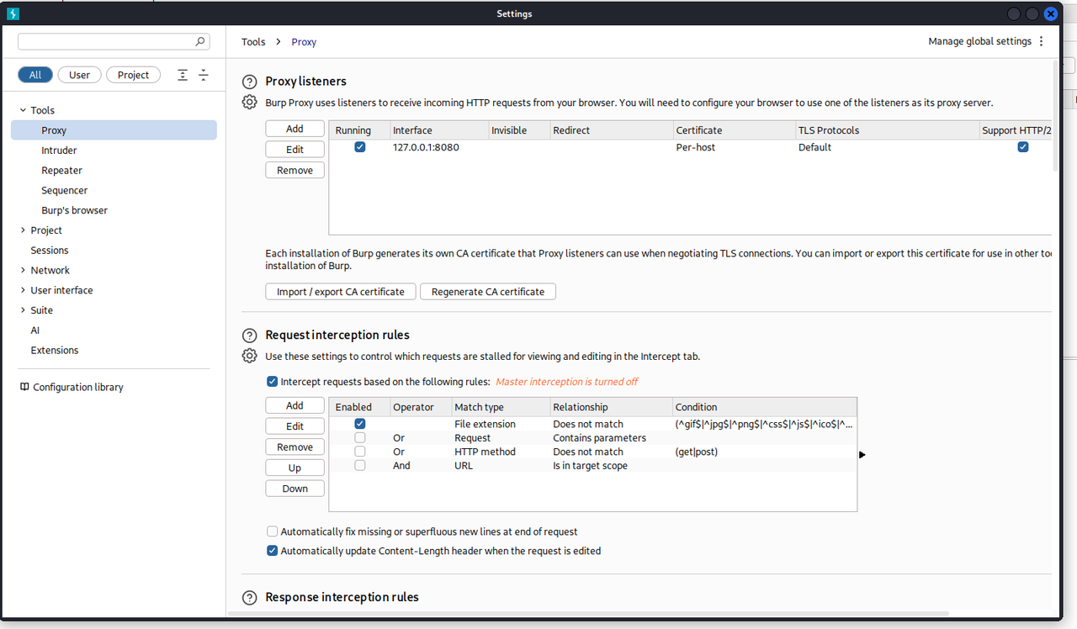This screenshot has height=629, width=1077.
Task: Open help for Request interception rules
Action: pos(249,336)
